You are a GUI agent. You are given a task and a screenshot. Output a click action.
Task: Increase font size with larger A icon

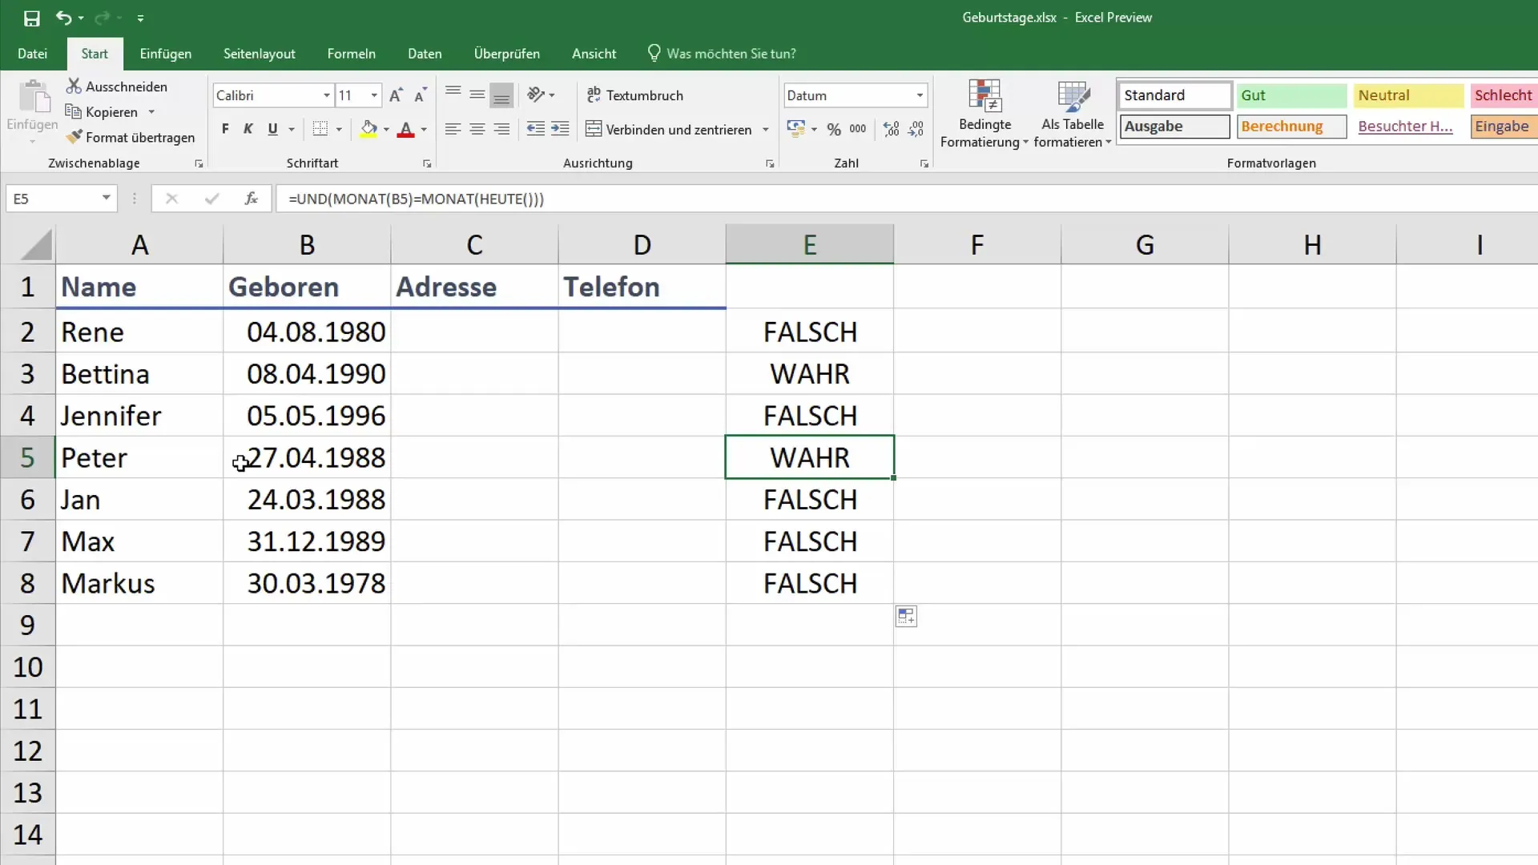(x=396, y=95)
